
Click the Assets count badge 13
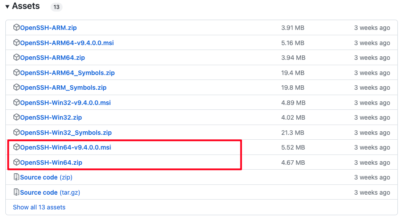coord(56,7)
